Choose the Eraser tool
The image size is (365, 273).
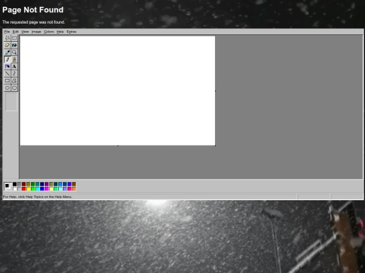click(x=7, y=45)
